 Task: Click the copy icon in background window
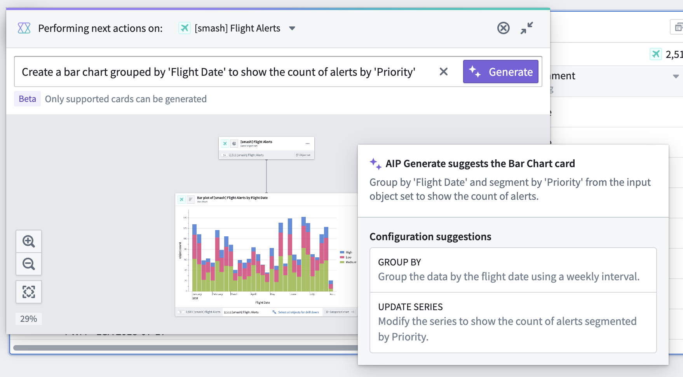(678, 27)
